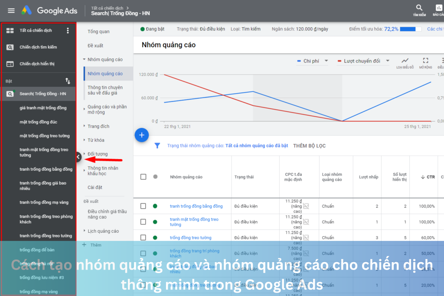Click the red Lượt chuyển đổi legend swatch
The image size is (444, 296).
point(339,61)
